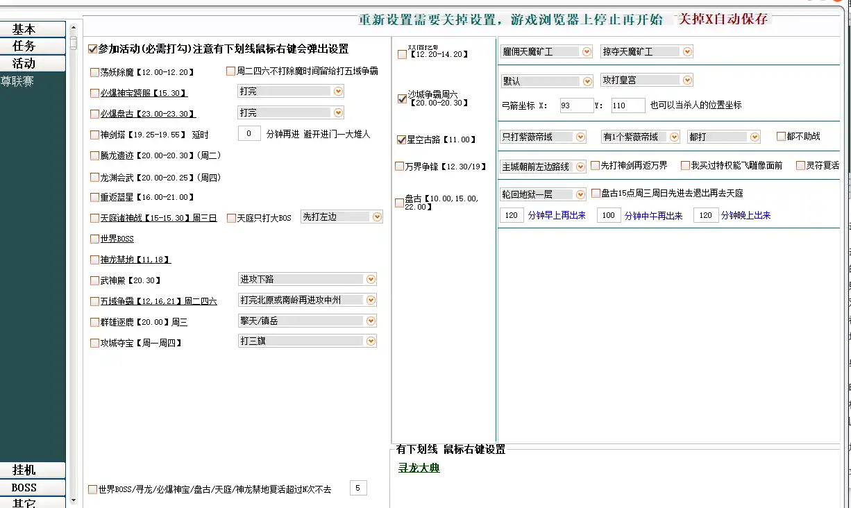Image resolution: width=851 pixels, height=508 pixels.
Task: Enable 万界争锋【12.30/19】 checkbox
Action: pos(400,166)
